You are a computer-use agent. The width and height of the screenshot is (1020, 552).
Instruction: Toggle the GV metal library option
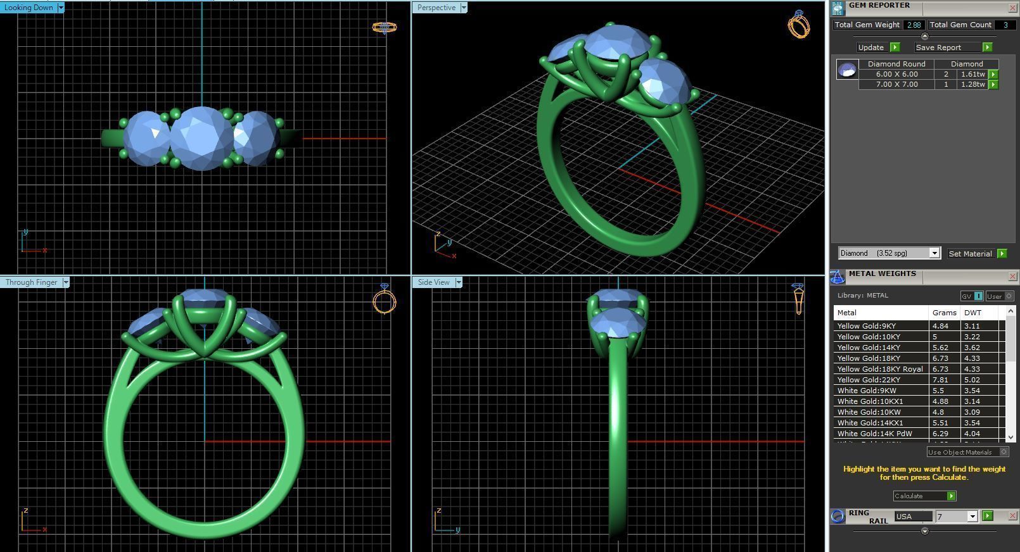(x=972, y=296)
